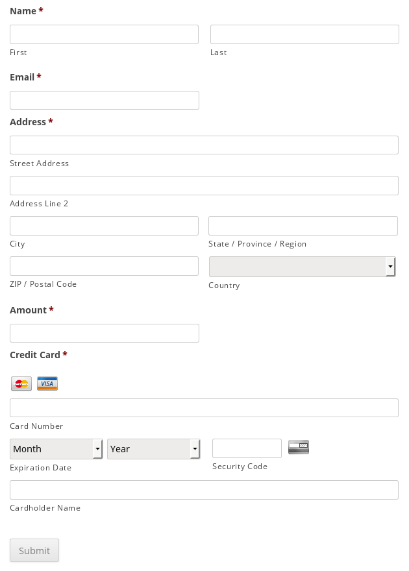
Task: Click the Credit Card label
Action: click(35, 355)
